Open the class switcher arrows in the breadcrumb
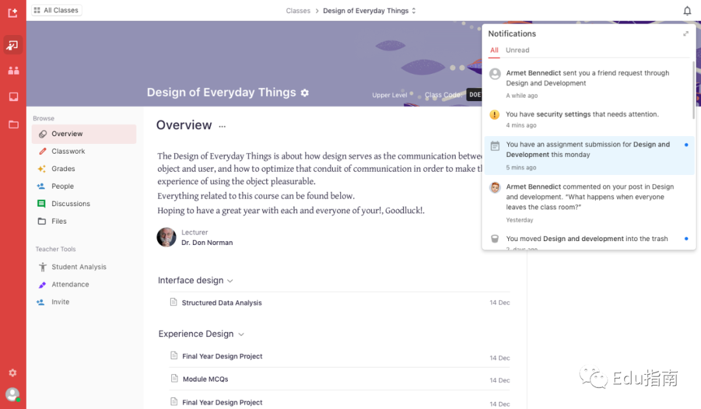 (414, 11)
